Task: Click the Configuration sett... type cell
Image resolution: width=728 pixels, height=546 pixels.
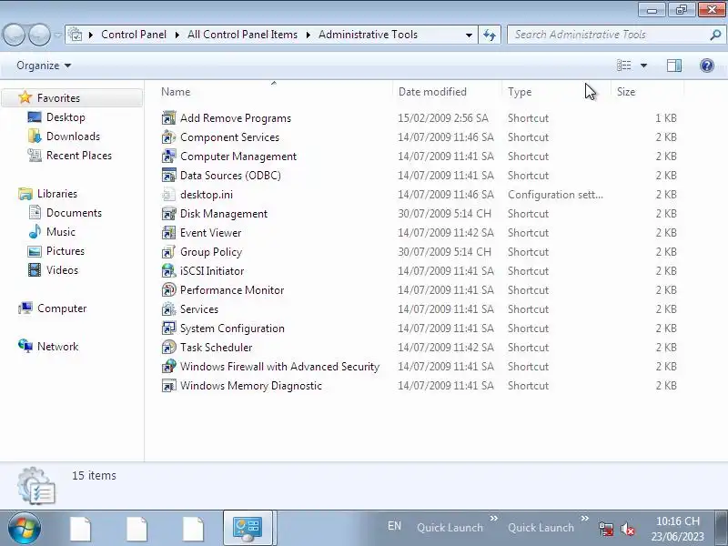Action: (555, 195)
